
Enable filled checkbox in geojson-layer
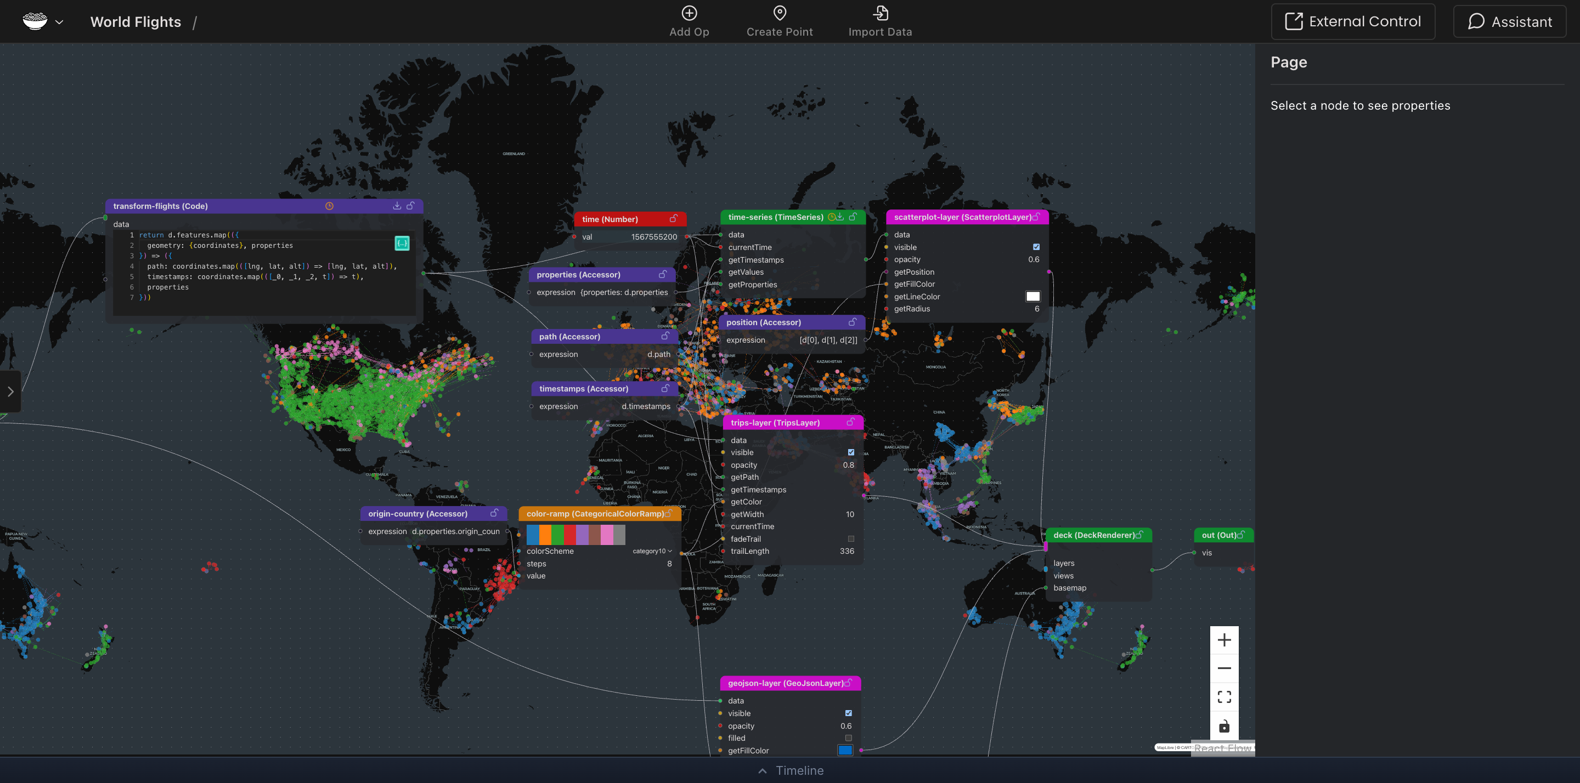click(x=848, y=738)
